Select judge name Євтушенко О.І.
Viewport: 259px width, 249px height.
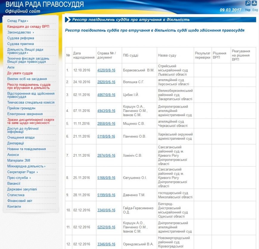click(x=135, y=178)
